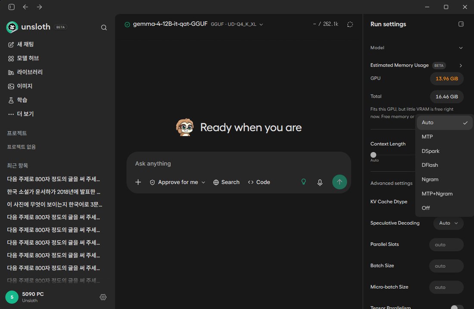Image resolution: width=474 pixels, height=309 pixels.
Task: Toggle the lightbulb thinking icon
Action: (303, 182)
